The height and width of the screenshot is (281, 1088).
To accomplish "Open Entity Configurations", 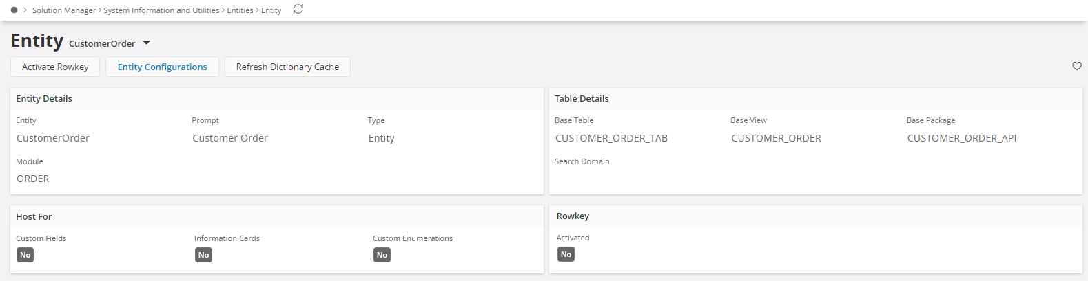I will coord(162,67).
